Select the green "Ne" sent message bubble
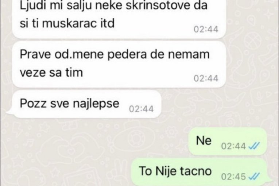 pos(228,142)
